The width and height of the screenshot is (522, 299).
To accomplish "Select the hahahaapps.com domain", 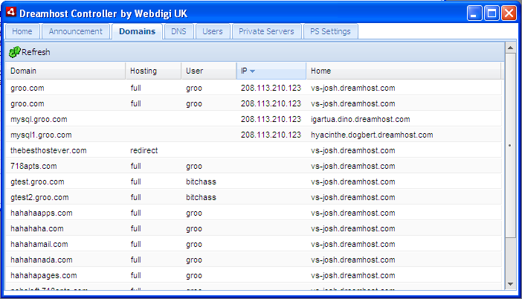I will (42, 213).
